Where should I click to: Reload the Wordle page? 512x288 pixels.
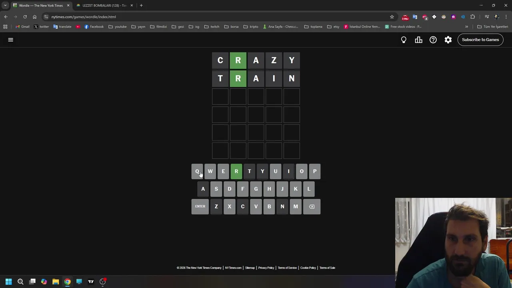(x=25, y=17)
